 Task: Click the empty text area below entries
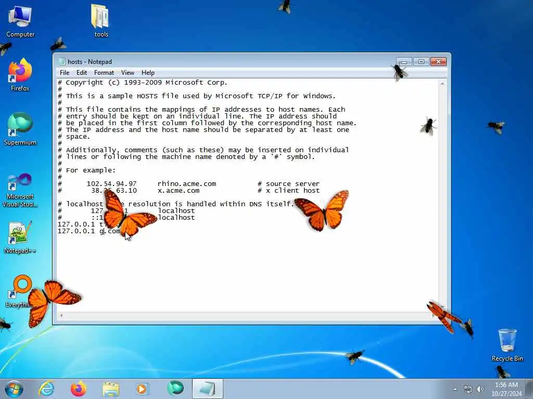point(247,273)
